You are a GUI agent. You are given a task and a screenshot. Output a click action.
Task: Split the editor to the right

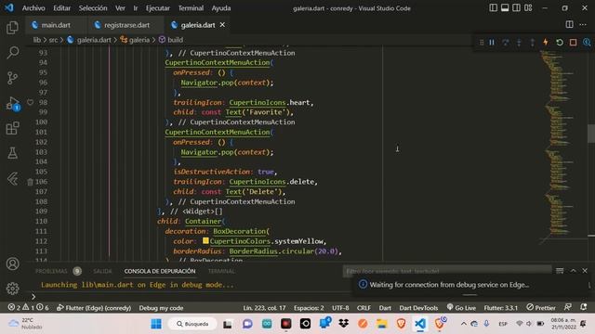click(x=569, y=25)
